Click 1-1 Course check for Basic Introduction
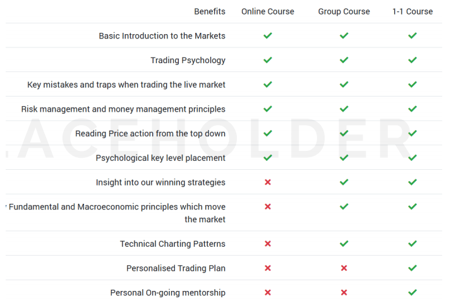Viewport: 451px width, 308px height. 412,36
